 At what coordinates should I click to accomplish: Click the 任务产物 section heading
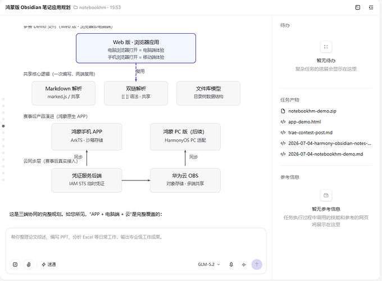coord(290,99)
